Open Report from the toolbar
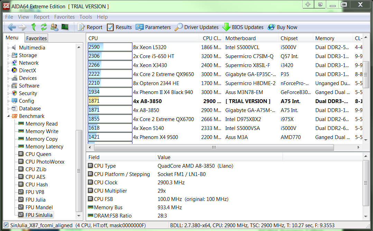 click(x=90, y=27)
